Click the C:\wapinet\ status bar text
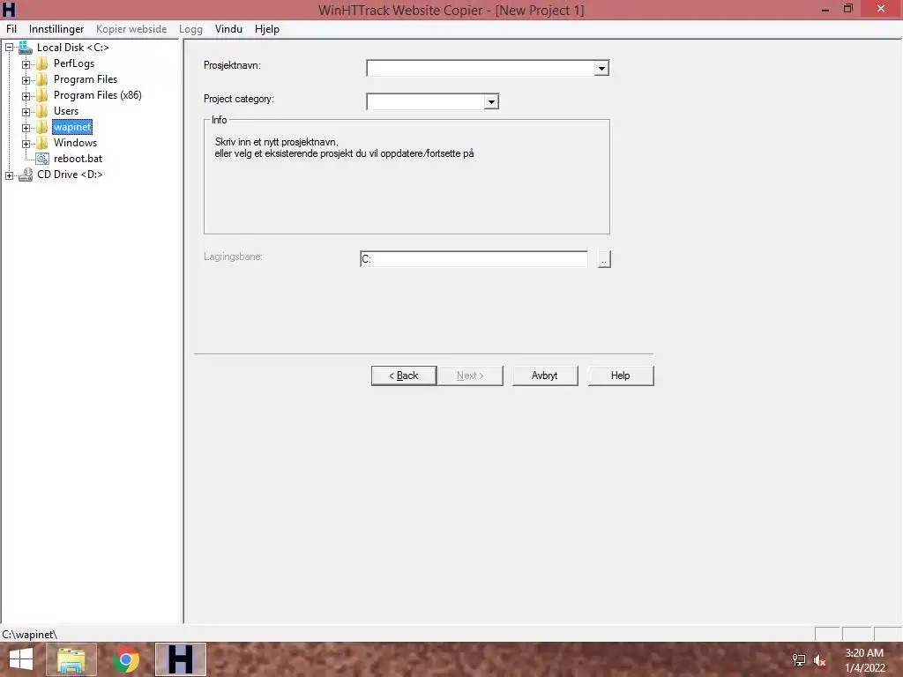 (29, 635)
